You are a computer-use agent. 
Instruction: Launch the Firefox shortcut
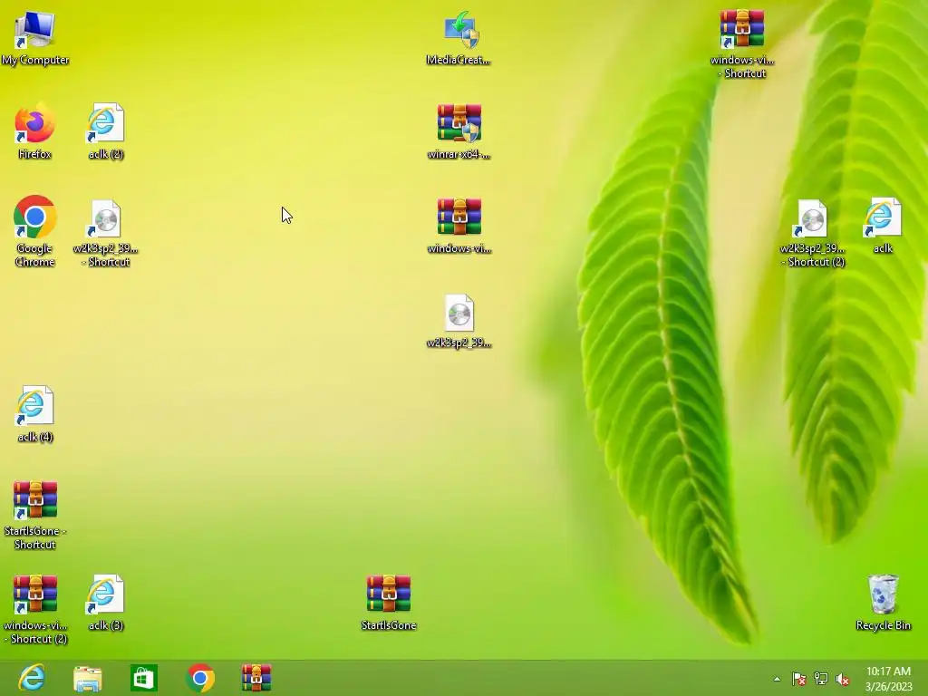pos(35,131)
